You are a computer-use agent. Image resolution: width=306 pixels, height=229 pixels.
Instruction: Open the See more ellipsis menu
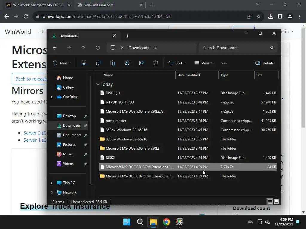pos(224,63)
